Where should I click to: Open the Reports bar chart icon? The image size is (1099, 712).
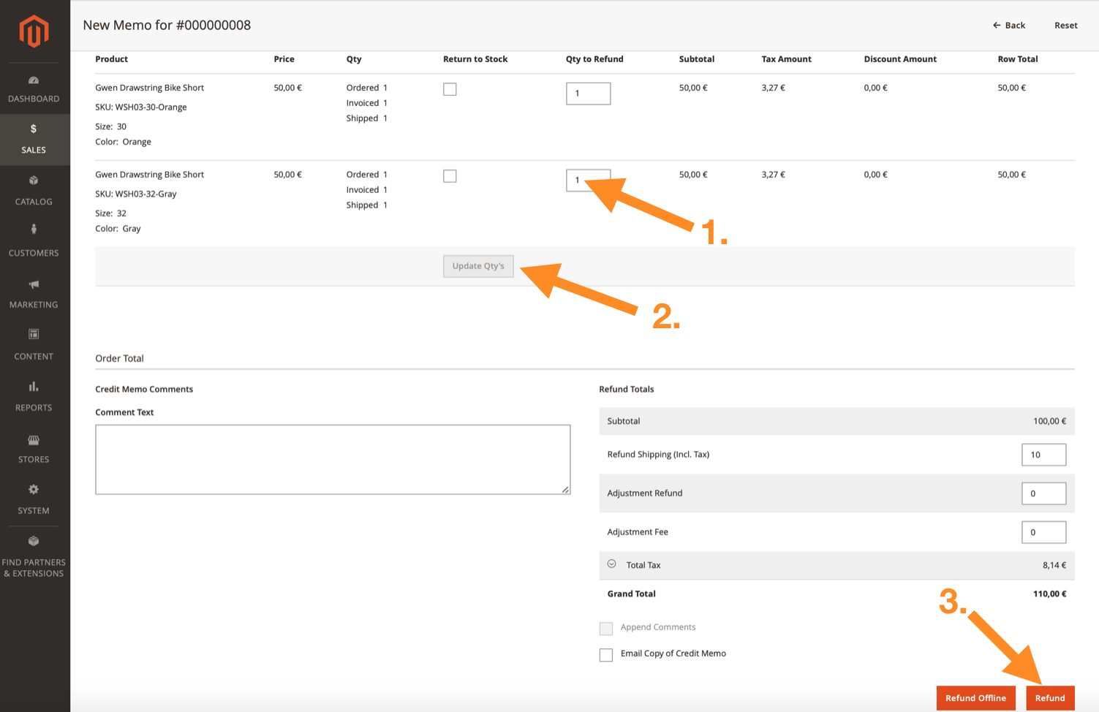(x=34, y=386)
